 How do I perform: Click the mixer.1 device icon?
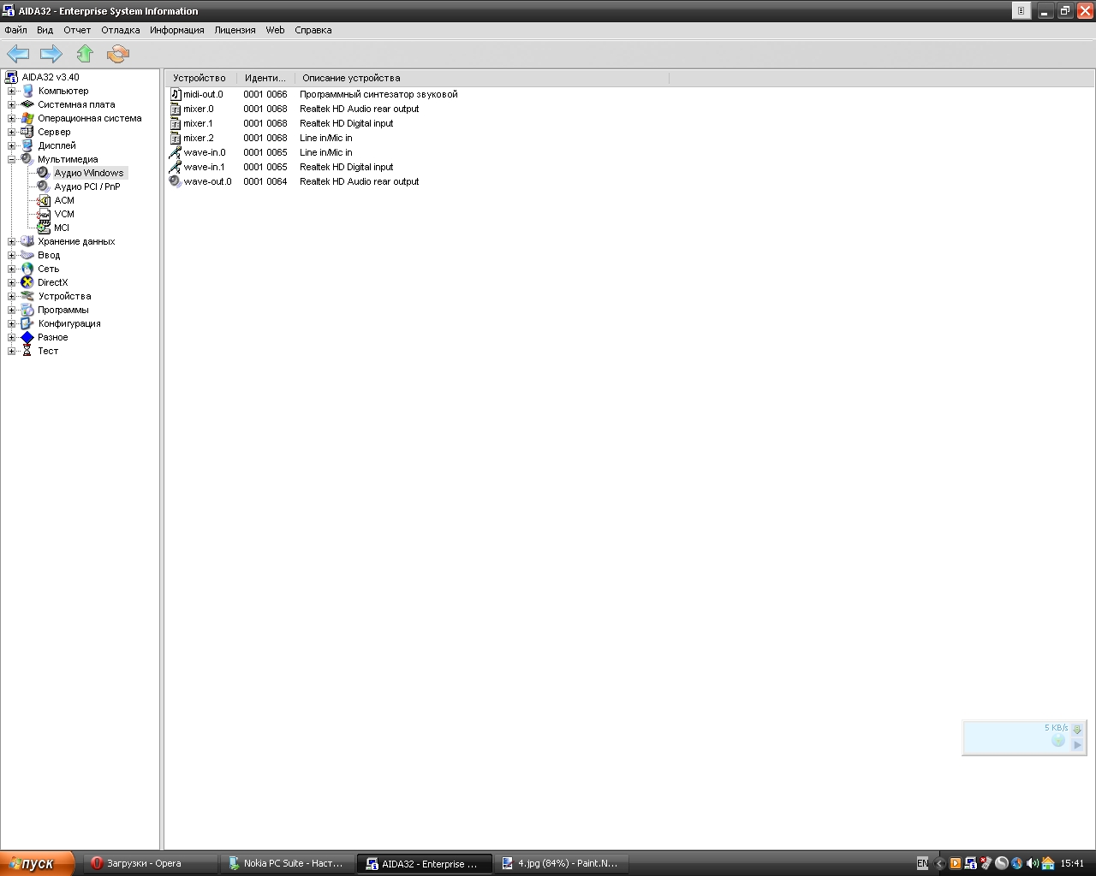coord(175,123)
